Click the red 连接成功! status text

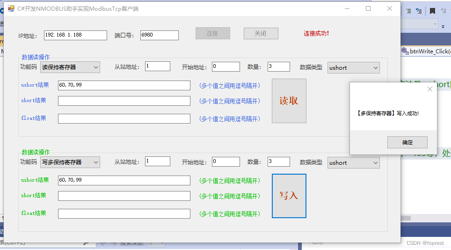click(316, 33)
